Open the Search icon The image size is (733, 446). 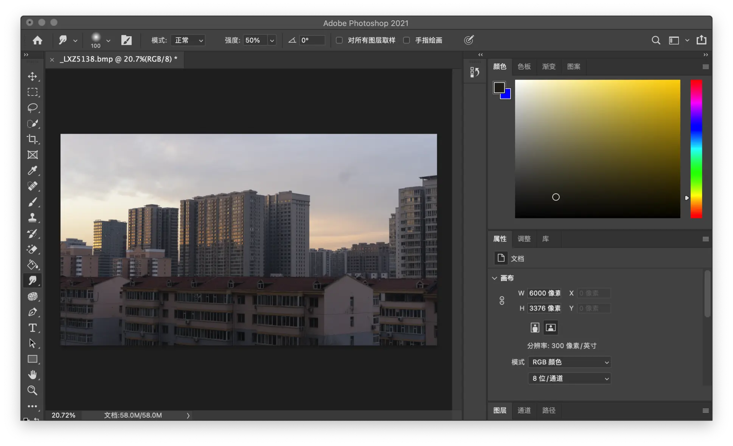coord(656,40)
